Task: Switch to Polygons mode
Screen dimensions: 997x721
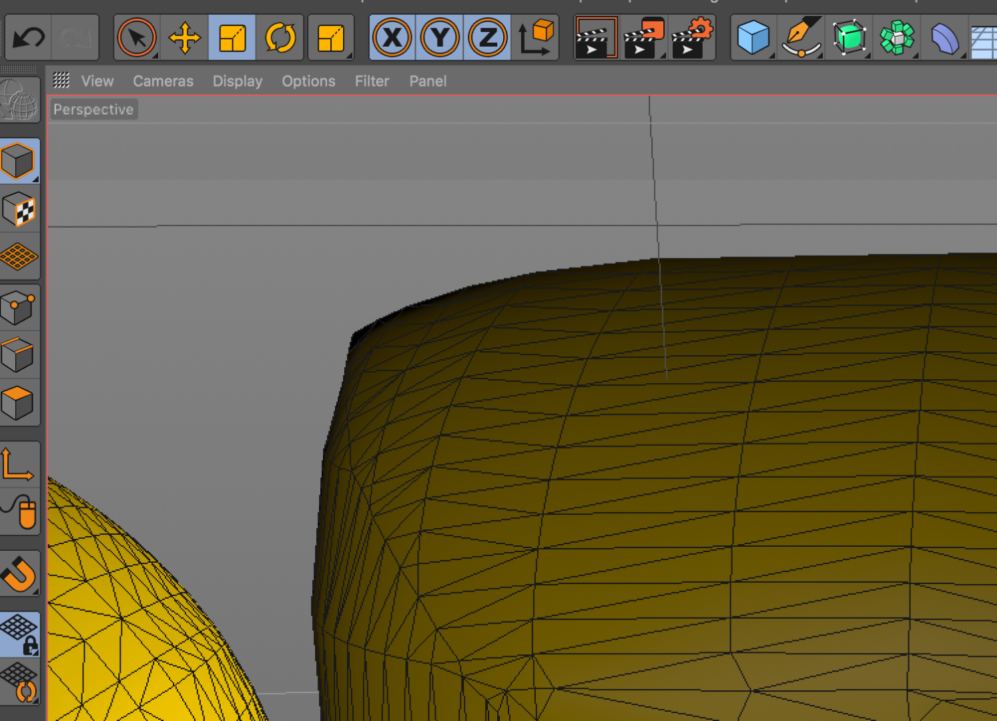Action: pyautogui.click(x=19, y=403)
